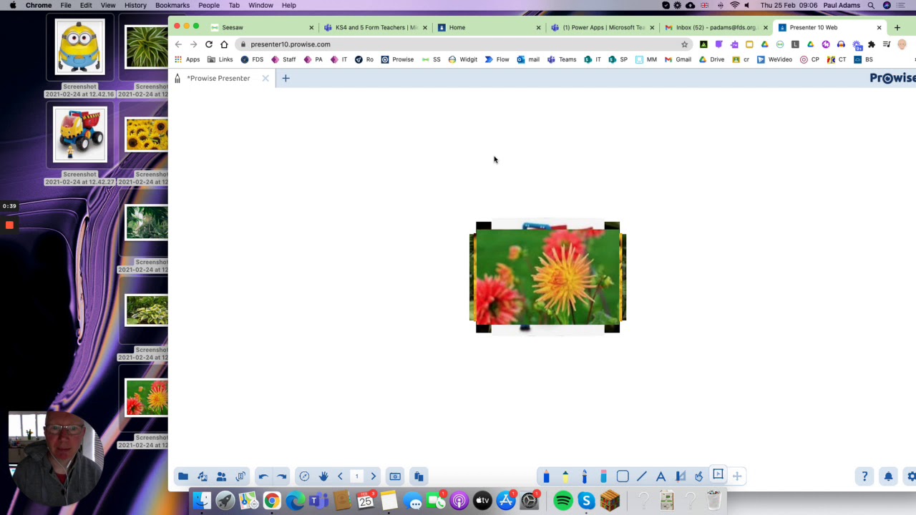Switch to the Gmail Inbox (52) tab
Screen dimensions: 916x515
pyautogui.click(x=716, y=27)
